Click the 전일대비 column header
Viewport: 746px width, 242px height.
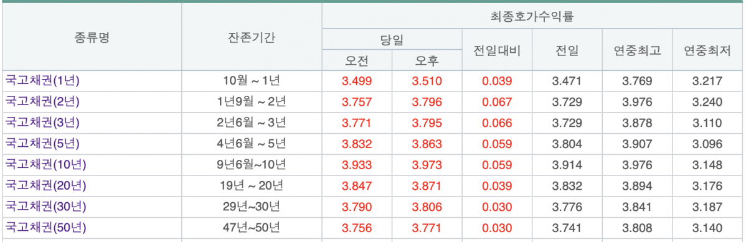click(497, 50)
